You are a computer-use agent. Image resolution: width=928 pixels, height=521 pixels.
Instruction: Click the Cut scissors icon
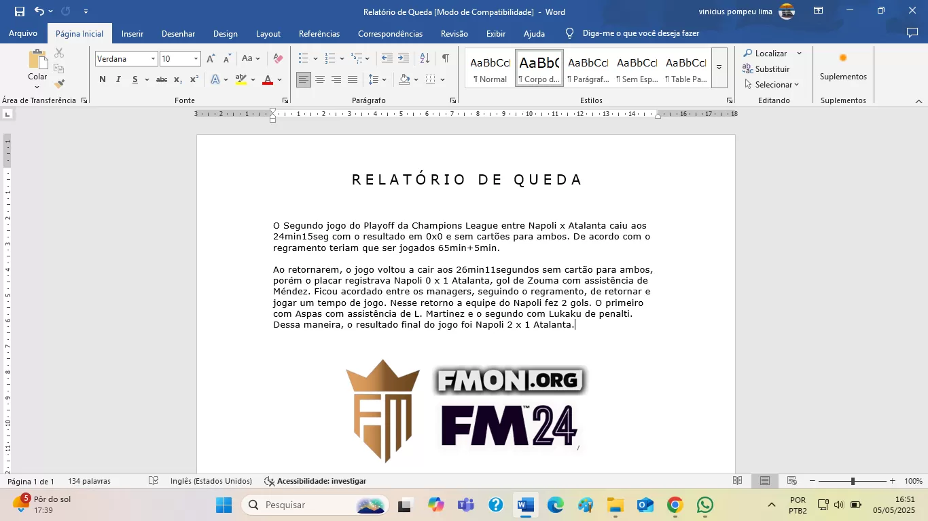(59, 53)
